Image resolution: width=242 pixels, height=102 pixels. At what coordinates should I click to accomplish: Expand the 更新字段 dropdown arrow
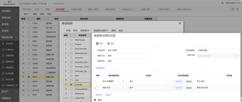238,56
